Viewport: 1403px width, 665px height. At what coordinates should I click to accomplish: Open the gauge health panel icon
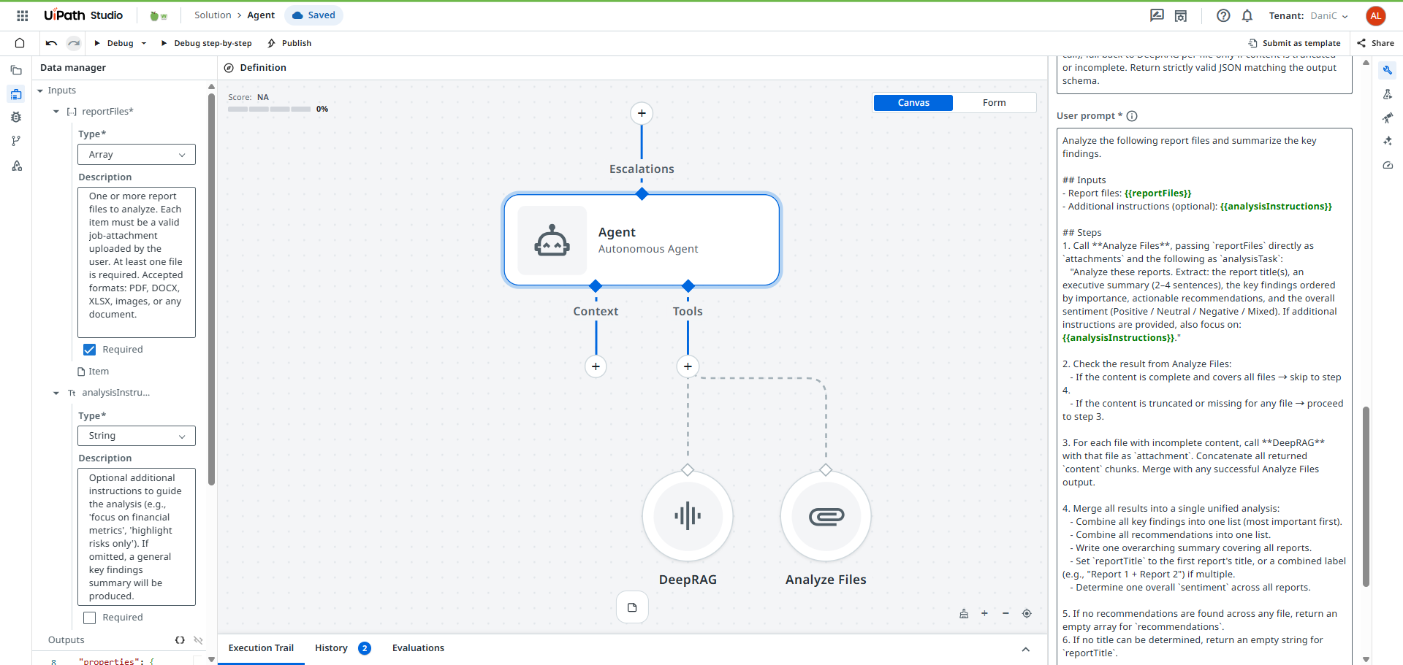click(x=1388, y=165)
